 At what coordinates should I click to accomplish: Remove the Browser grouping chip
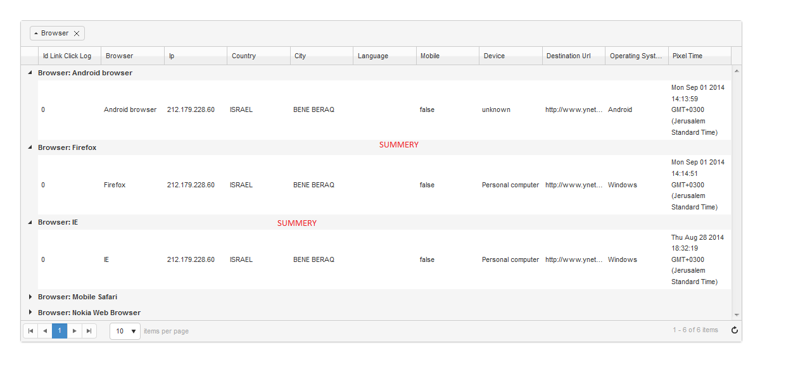pos(77,34)
